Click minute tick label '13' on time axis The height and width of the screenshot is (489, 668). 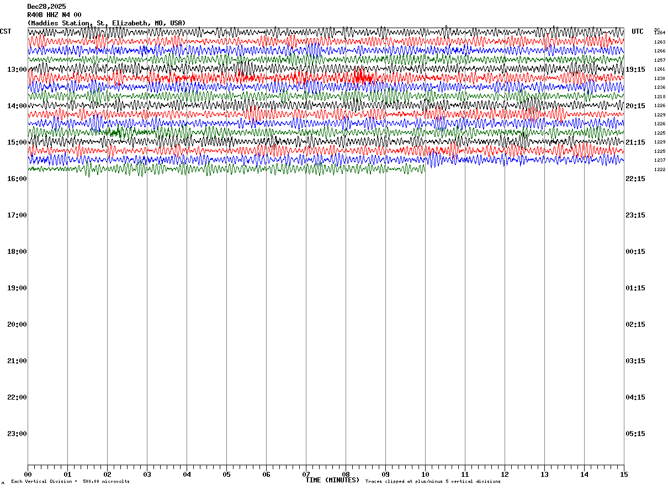(x=544, y=474)
